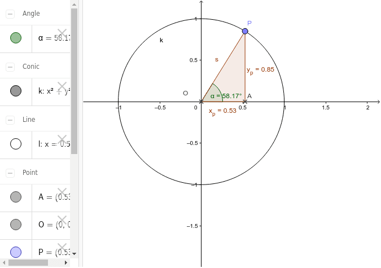Click the Point category heading

click(x=30, y=173)
